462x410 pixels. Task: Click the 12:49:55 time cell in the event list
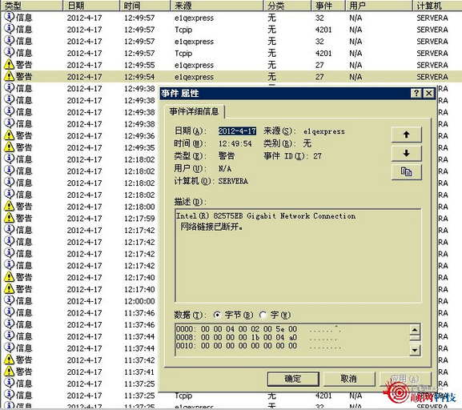[139, 65]
